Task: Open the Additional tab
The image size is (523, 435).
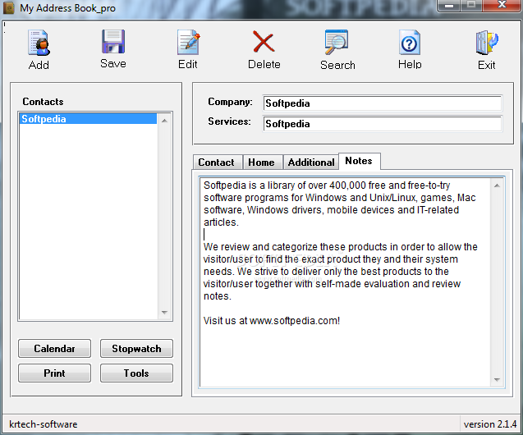Action: pos(311,163)
